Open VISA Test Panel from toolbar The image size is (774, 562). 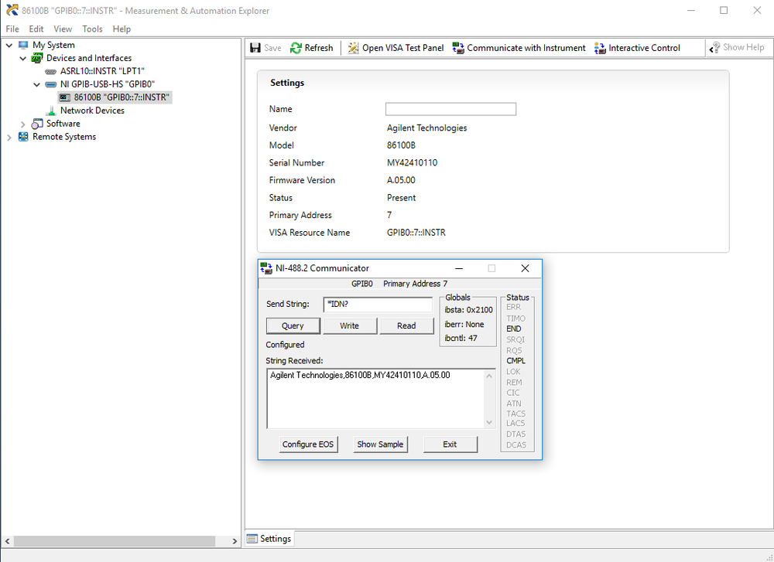click(x=353, y=48)
